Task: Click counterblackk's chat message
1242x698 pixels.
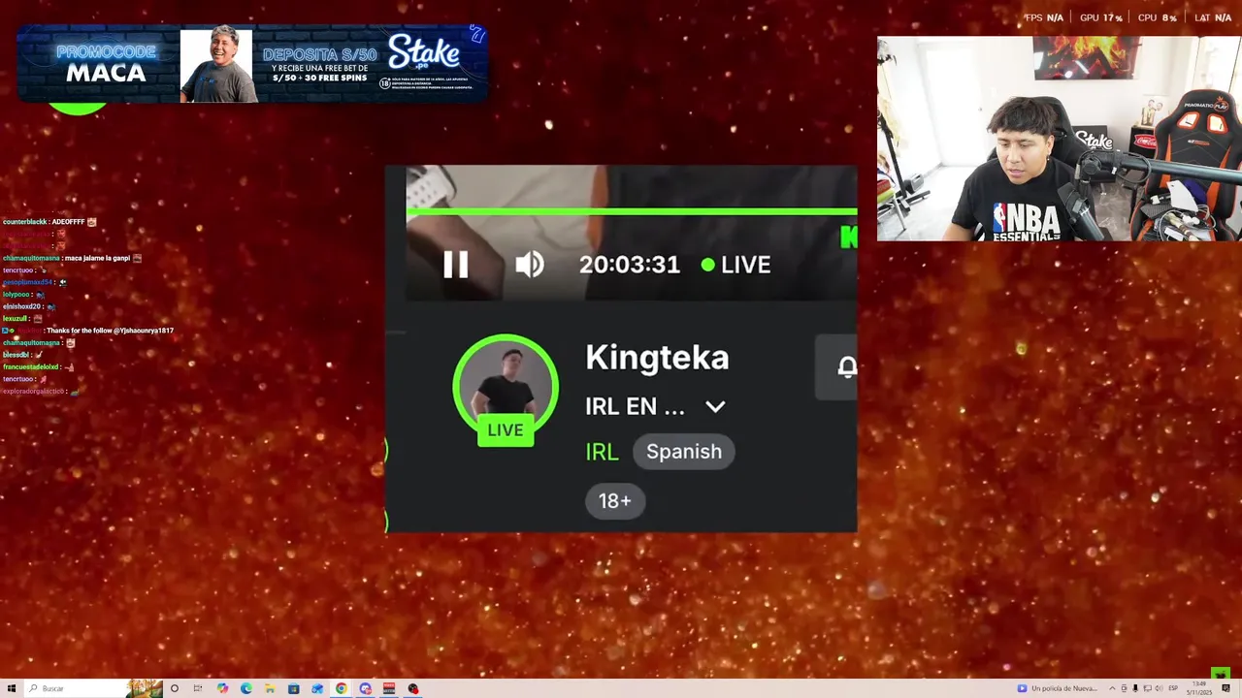Action: tap(49, 222)
